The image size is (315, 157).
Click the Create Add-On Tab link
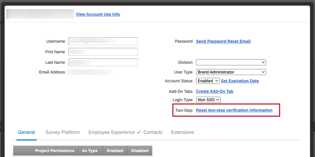tap(215, 91)
